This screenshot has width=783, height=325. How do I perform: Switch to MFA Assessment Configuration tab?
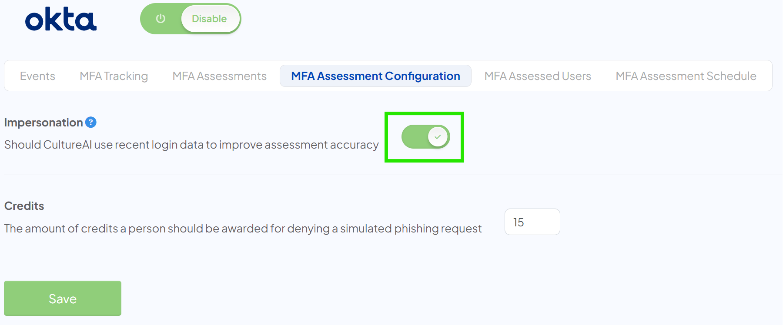tap(375, 76)
